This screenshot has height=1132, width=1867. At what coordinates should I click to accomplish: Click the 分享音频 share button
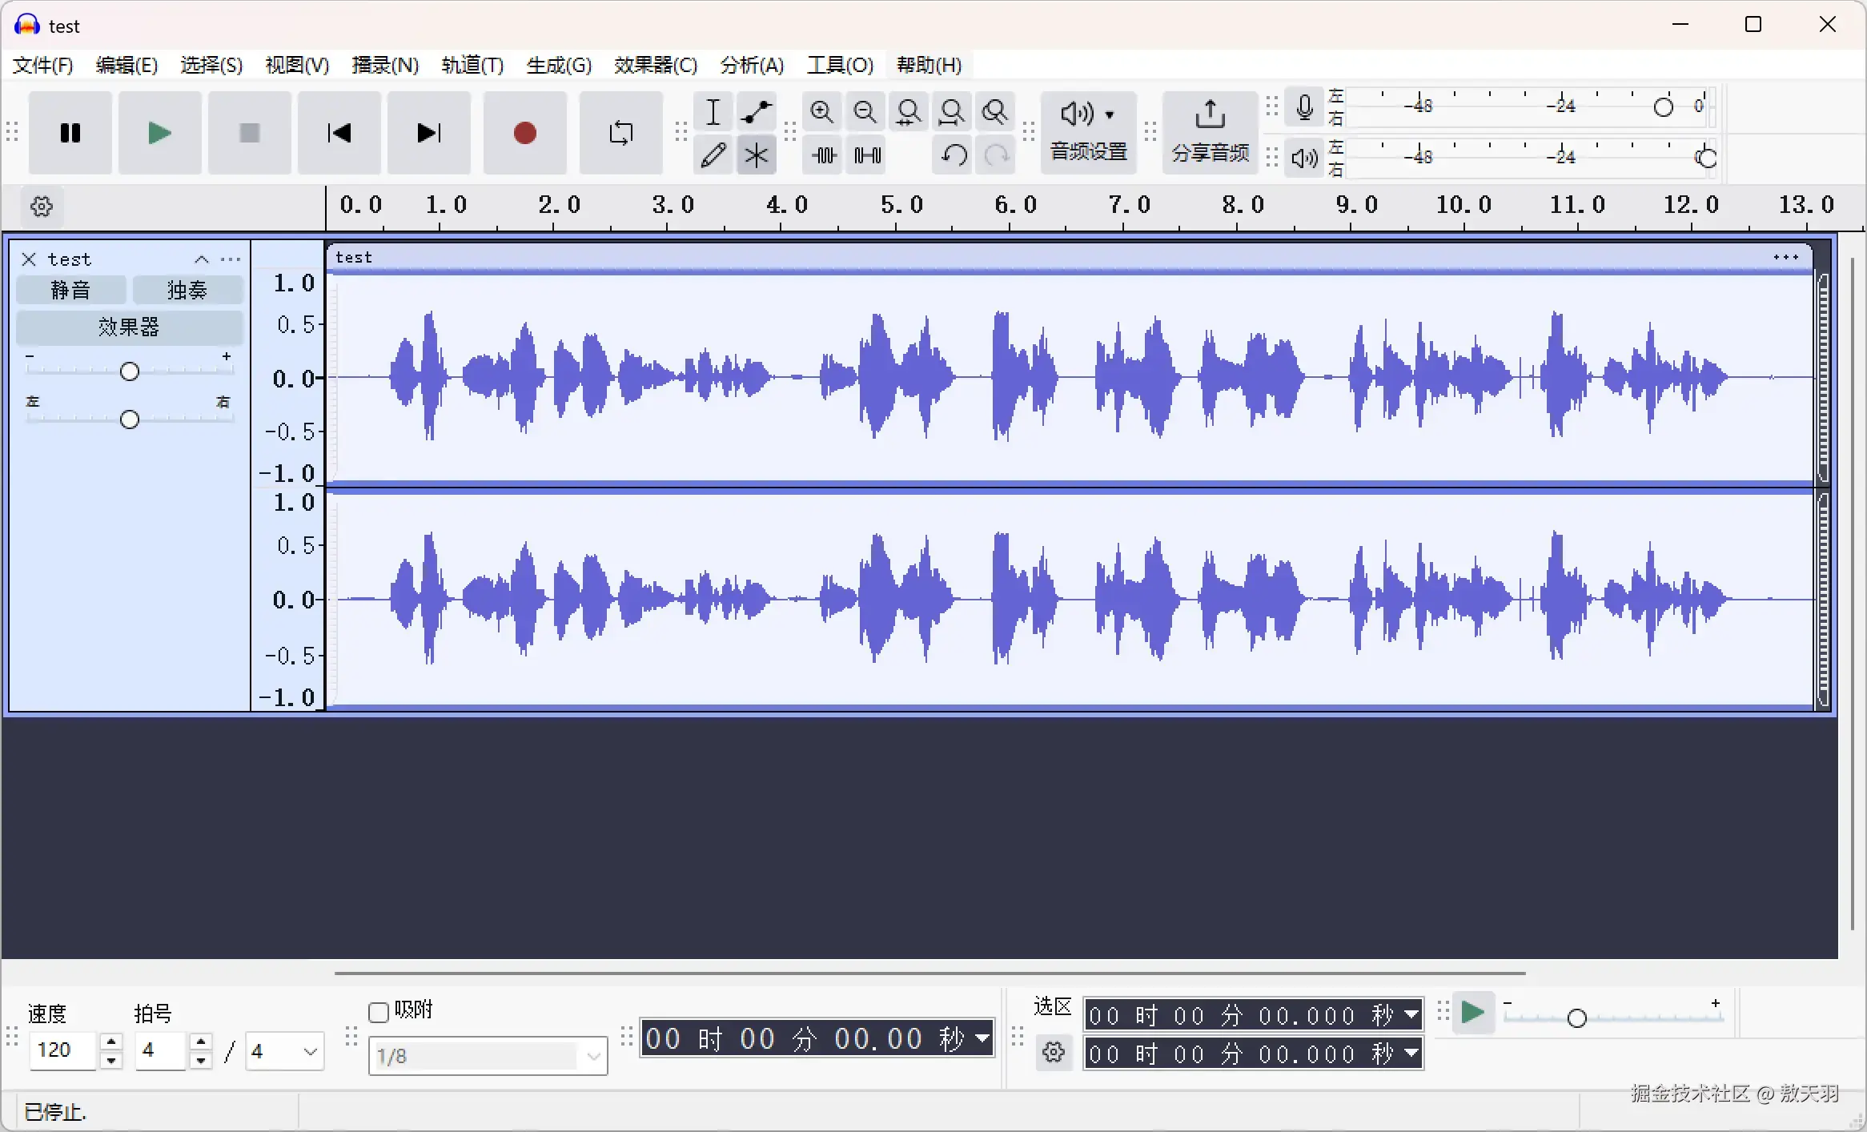[x=1210, y=133]
